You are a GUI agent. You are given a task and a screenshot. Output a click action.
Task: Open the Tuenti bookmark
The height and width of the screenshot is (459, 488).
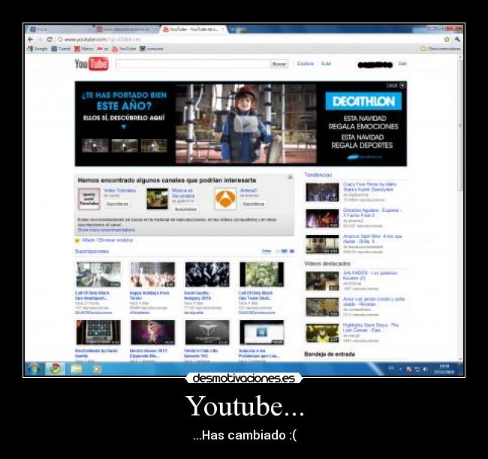click(x=61, y=49)
